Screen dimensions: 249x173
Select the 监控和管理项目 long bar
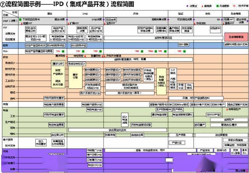point(163,38)
